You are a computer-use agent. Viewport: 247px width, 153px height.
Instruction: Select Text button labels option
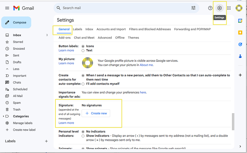click(x=83, y=50)
